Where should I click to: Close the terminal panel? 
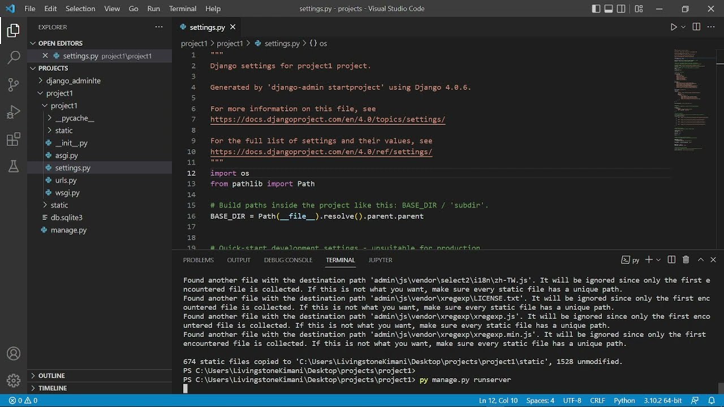(x=714, y=260)
